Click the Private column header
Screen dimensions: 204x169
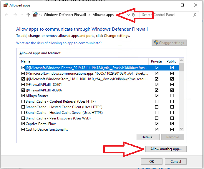click(156, 61)
